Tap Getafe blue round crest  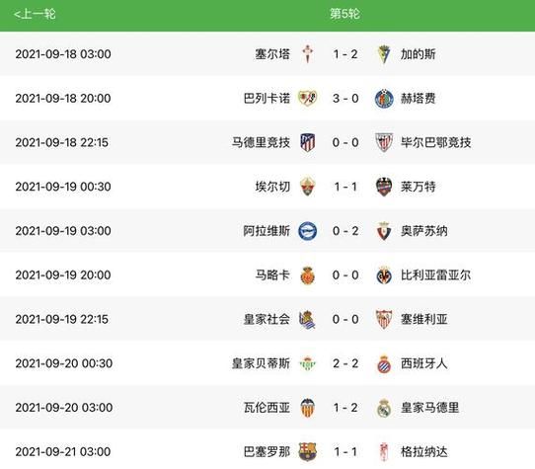tap(384, 99)
